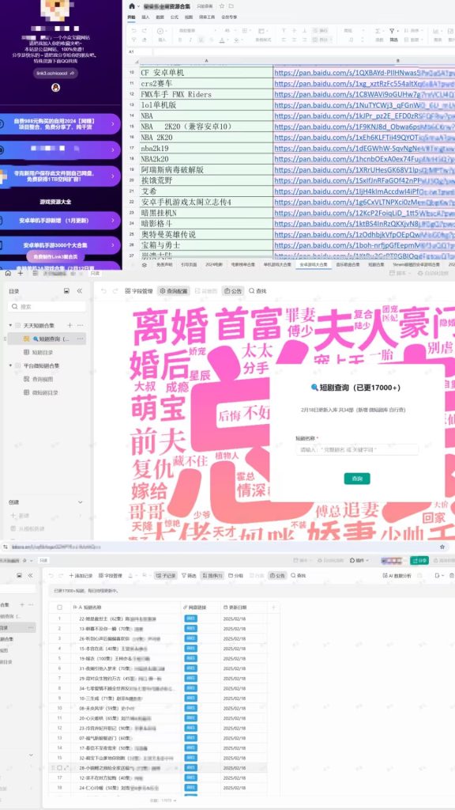Click 网盘链接 button in table row 1

[190, 619]
